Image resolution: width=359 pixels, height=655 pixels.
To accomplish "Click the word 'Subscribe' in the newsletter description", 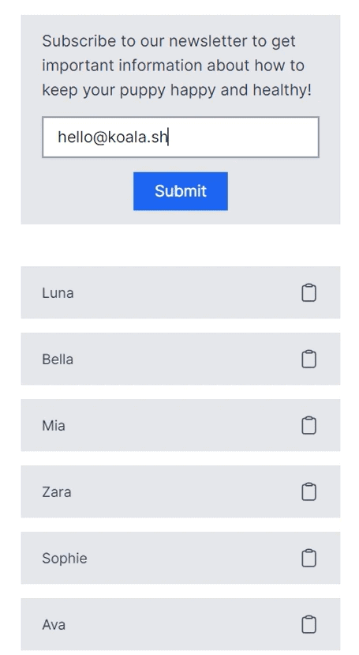I will click(x=79, y=41).
